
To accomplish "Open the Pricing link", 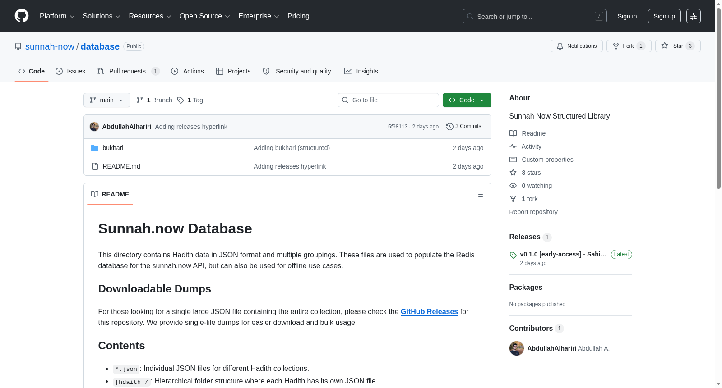I will pos(298,16).
